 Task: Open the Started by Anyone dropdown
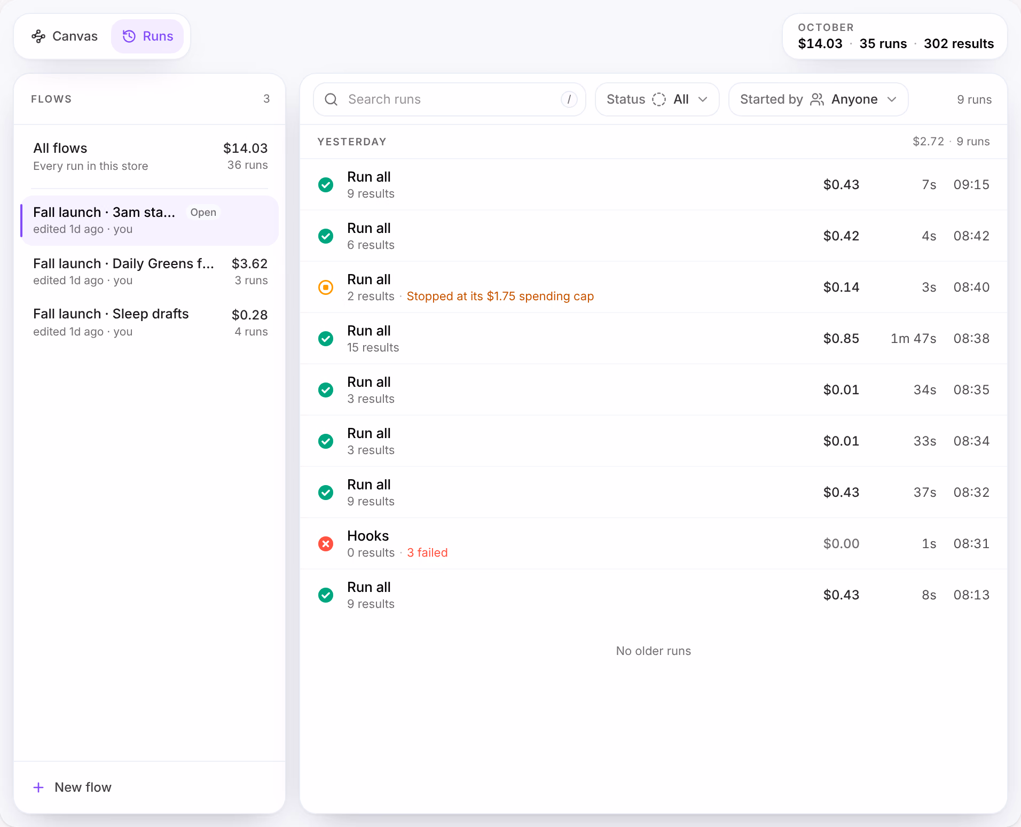coord(819,99)
